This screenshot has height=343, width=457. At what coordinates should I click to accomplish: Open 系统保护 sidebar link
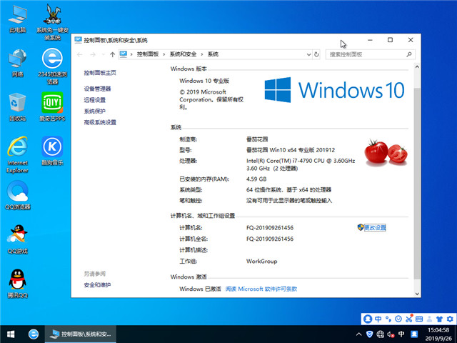pyautogui.click(x=95, y=111)
